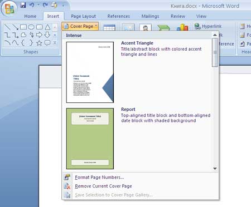The image size is (251, 207).
Task: Select the rectangle shape
Action: click(x=23, y=27)
